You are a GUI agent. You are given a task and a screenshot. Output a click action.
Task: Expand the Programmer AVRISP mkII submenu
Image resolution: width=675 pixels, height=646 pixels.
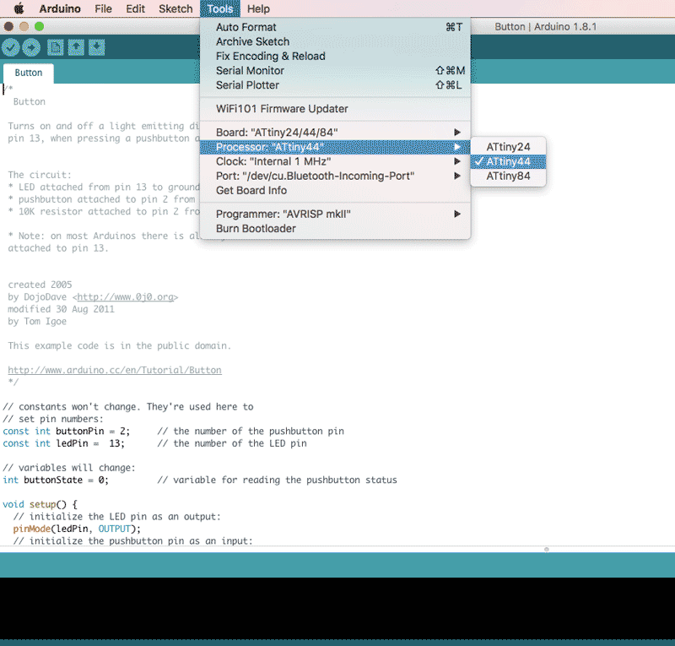click(x=335, y=214)
